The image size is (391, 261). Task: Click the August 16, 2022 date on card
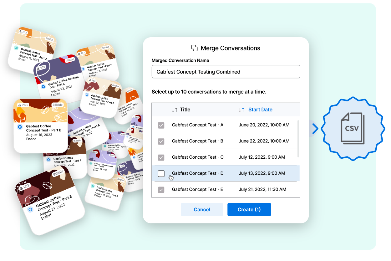39,135
